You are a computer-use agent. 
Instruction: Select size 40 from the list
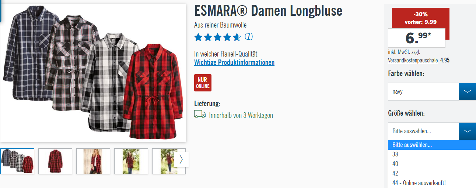coord(432,164)
